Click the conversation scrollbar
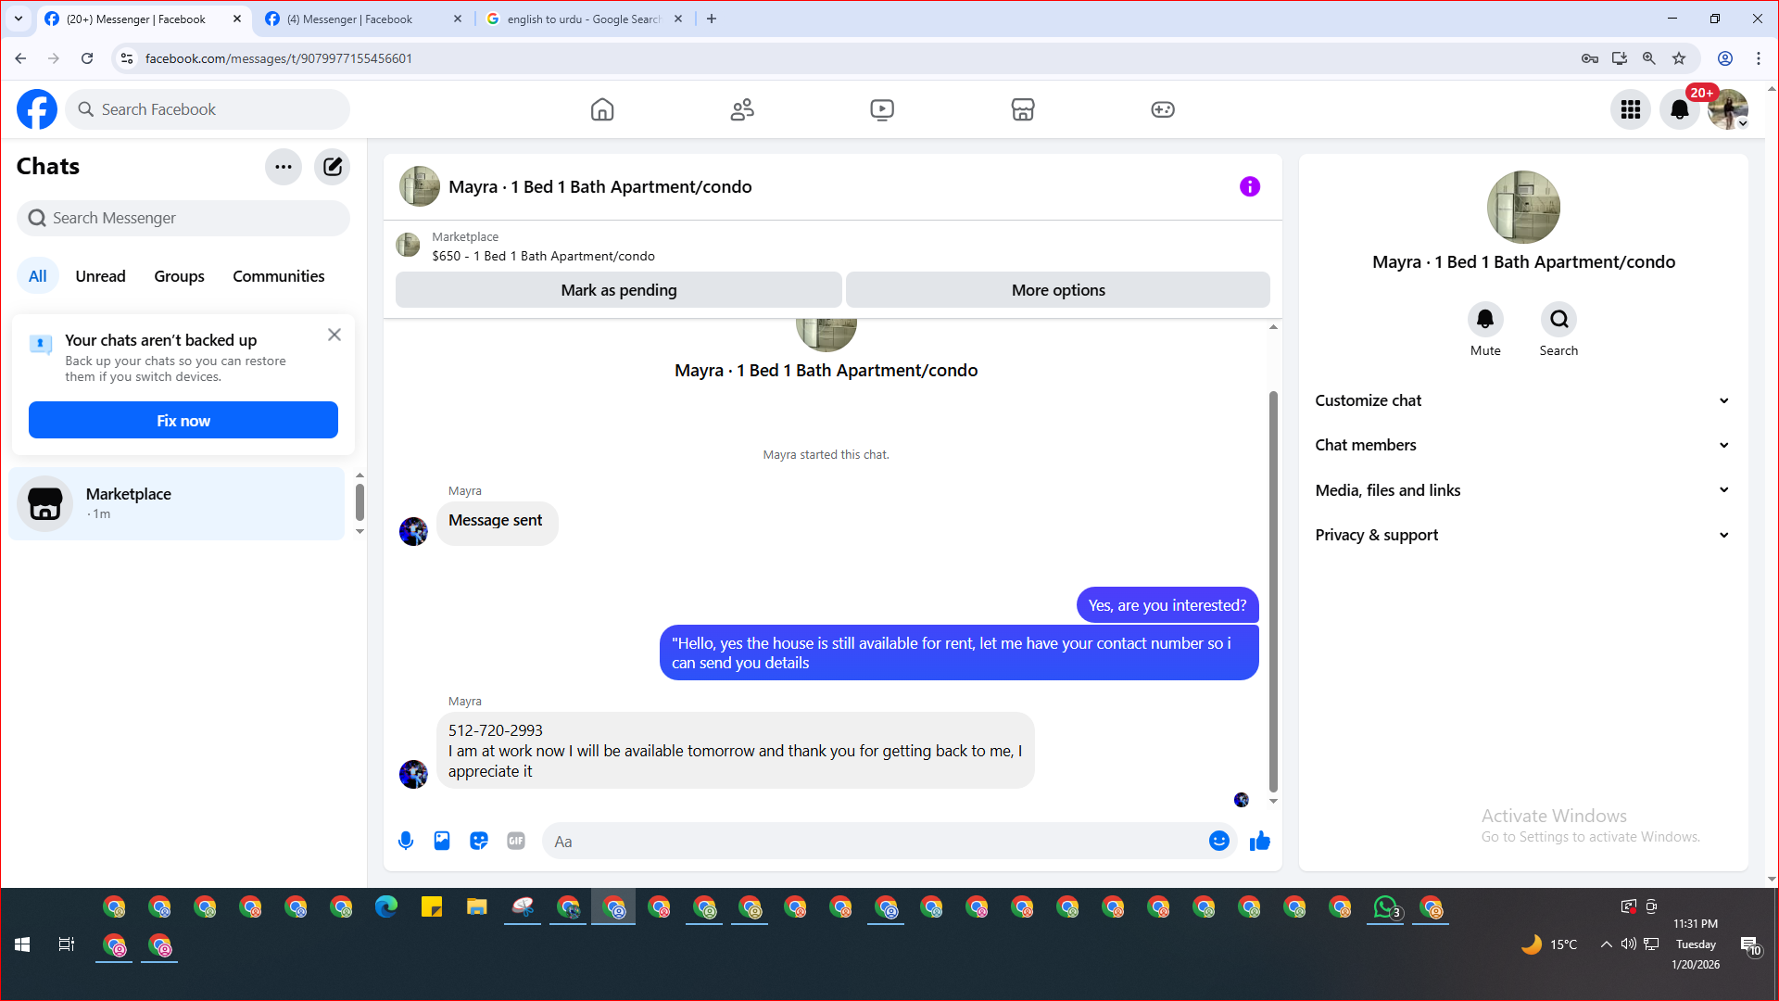 [1273, 591]
